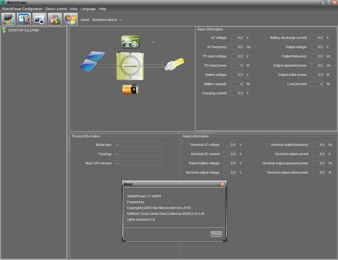Click the dotted splitter handle below Basic information
The height and width of the screenshot is (260, 338).
pos(204,133)
